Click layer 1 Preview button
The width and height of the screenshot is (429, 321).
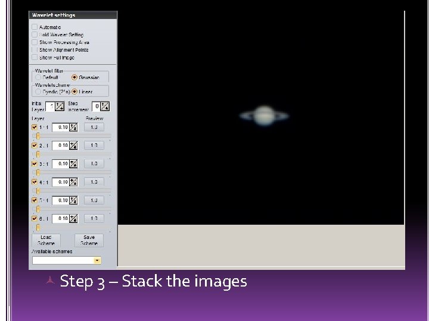94,127
